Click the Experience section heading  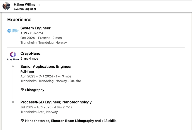tap(19, 19)
